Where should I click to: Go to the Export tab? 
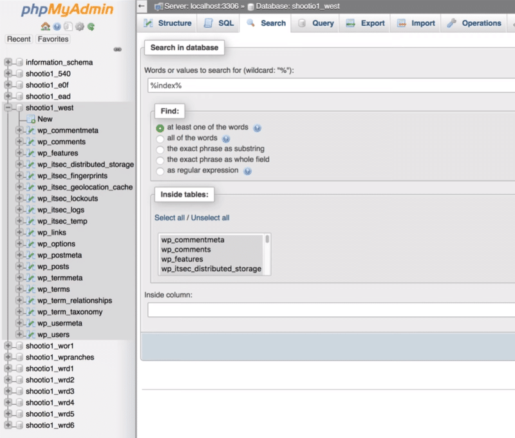tap(365, 23)
